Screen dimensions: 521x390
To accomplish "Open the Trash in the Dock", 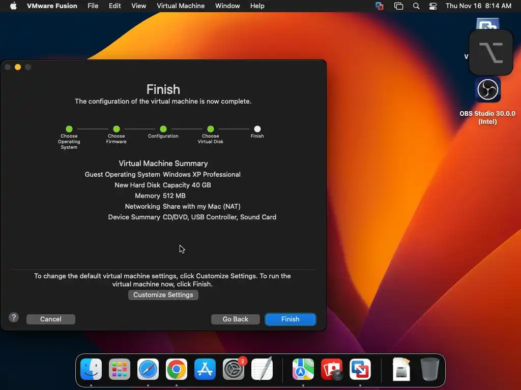I will pyautogui.click(x=429, y=369).
